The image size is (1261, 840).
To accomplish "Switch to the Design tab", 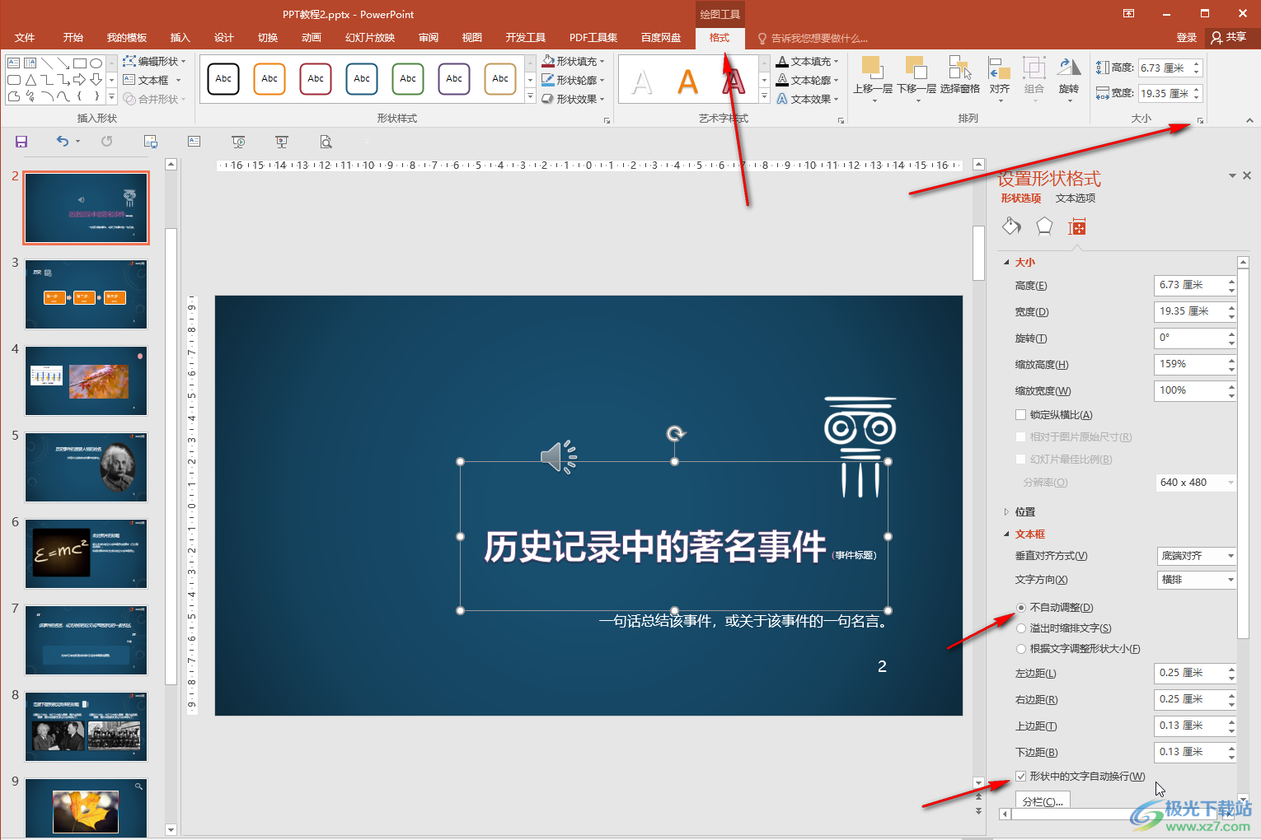I will tap(223, 38).
